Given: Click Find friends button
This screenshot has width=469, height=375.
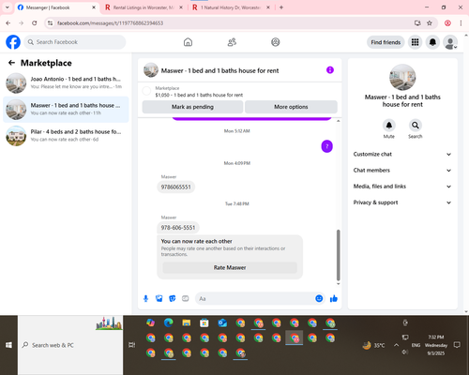Looking at the screenshot, I should [386, 42].
